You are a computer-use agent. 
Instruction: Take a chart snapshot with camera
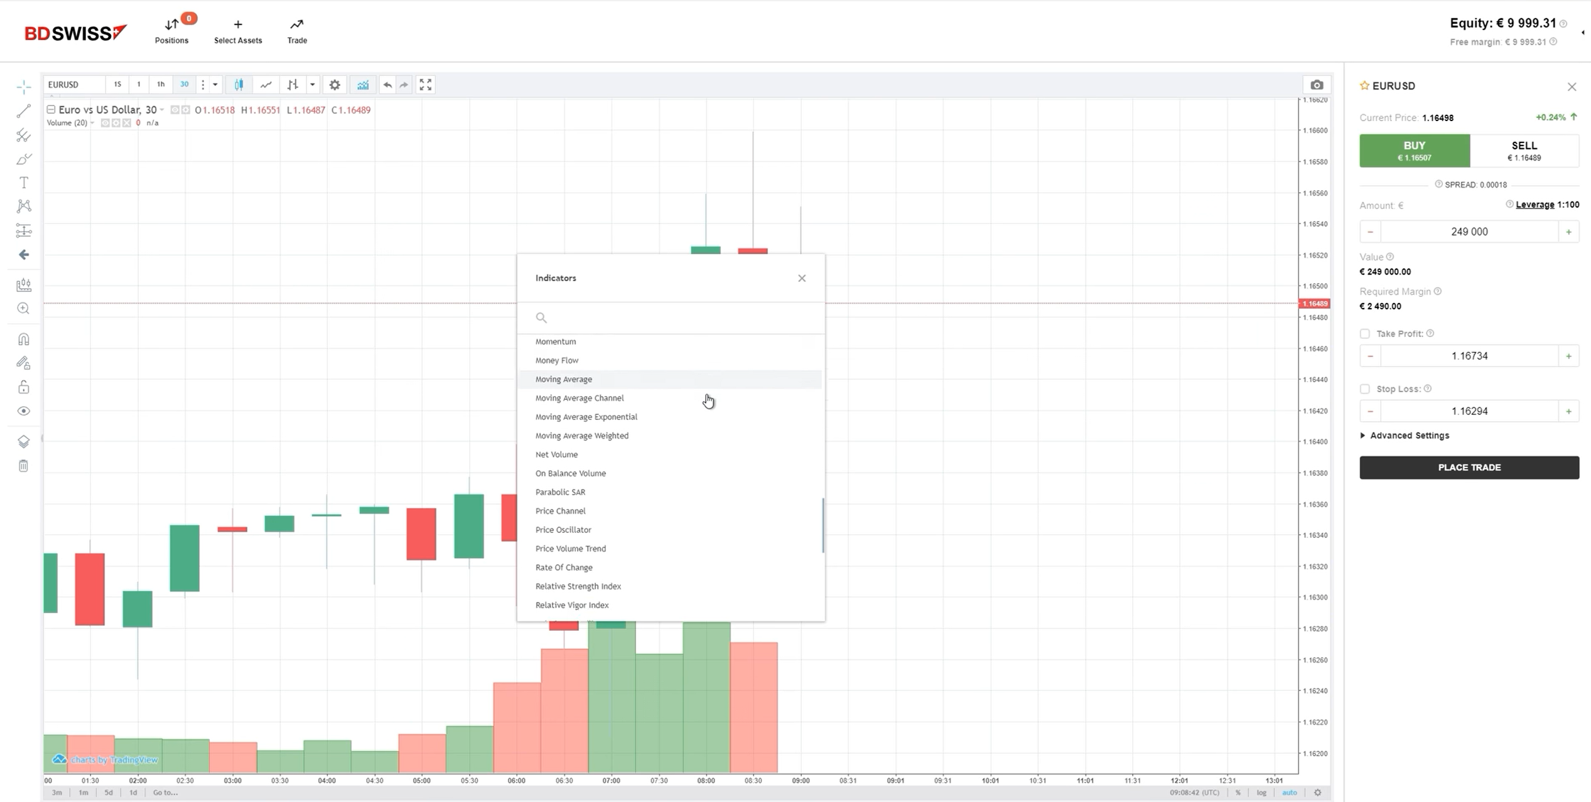click(1317, 85)
